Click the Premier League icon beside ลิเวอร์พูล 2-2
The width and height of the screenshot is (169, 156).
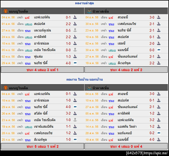(x=159, y=63)
